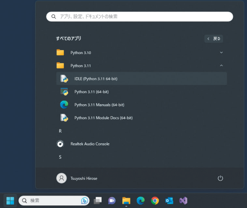Open Task View in taskbar
Viewport: 247px width, 208px height.
pos(98,201)
